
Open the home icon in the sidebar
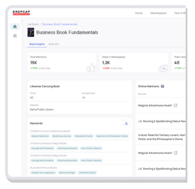coord(15,27)
